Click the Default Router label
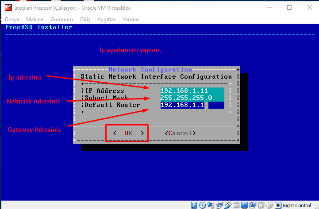 click(x=112, y=105)
